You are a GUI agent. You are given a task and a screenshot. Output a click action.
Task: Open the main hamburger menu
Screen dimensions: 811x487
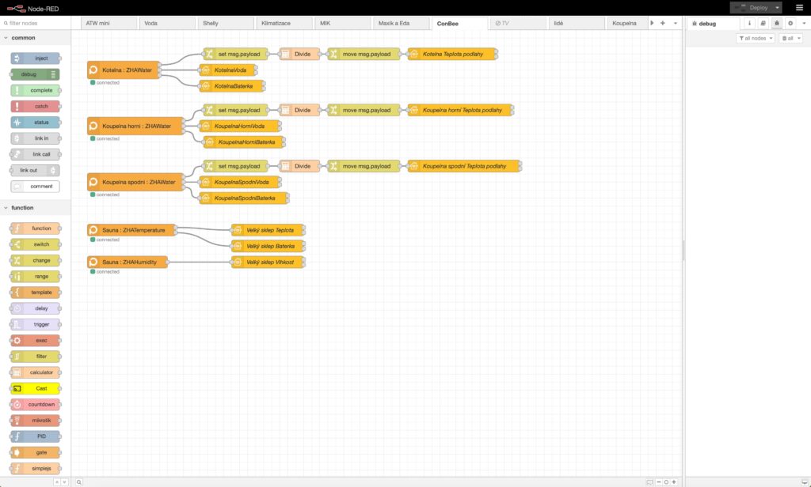point(799,8)
